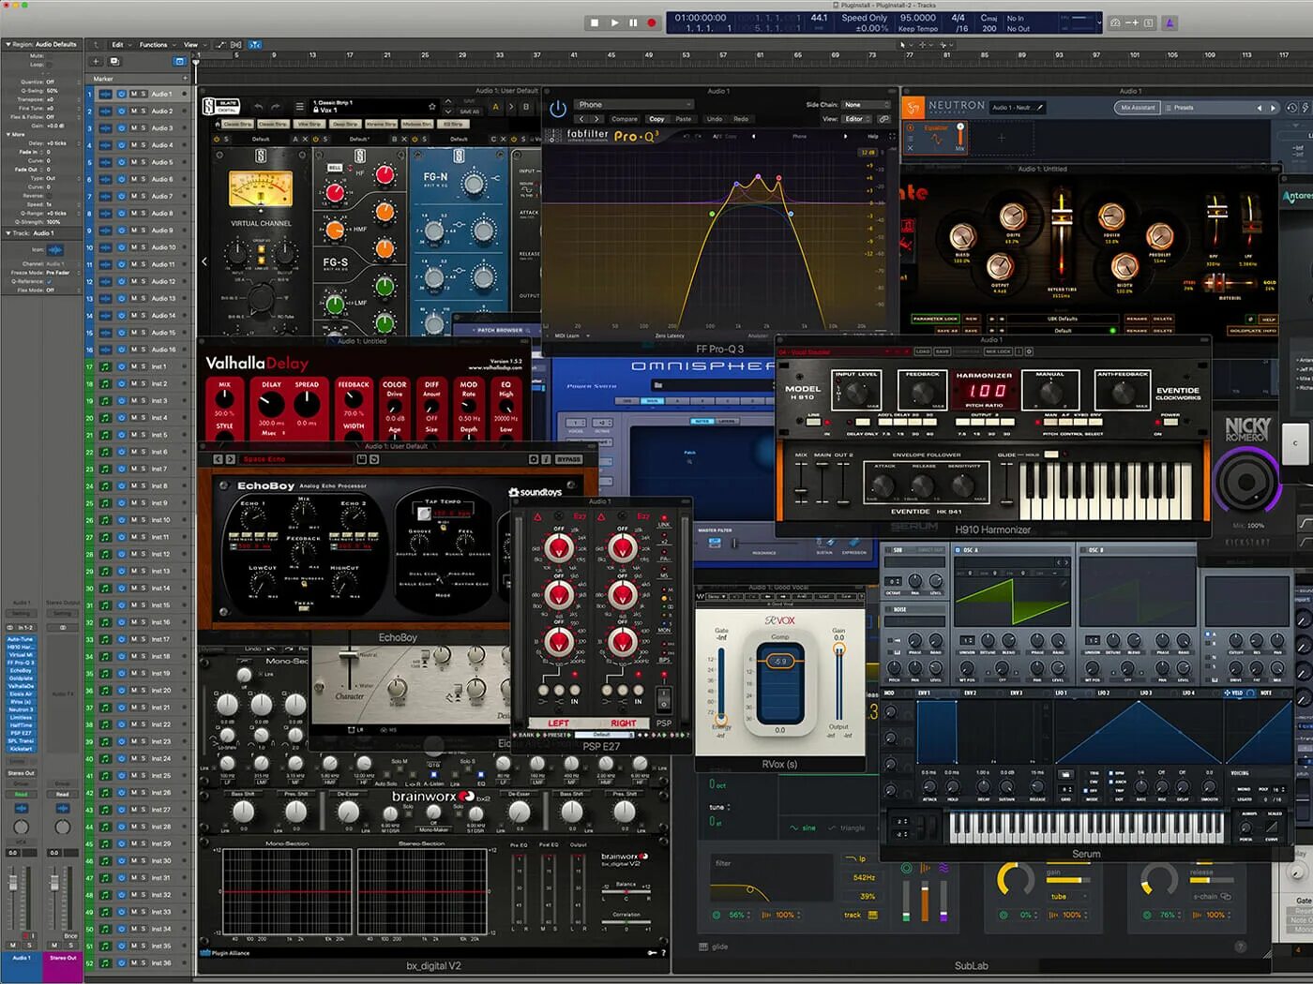This screenshot has height=984, width=1313.
Task: Click the Audio 1 channel pan knob
Action: pyautogui.click(x=21, y=827)
